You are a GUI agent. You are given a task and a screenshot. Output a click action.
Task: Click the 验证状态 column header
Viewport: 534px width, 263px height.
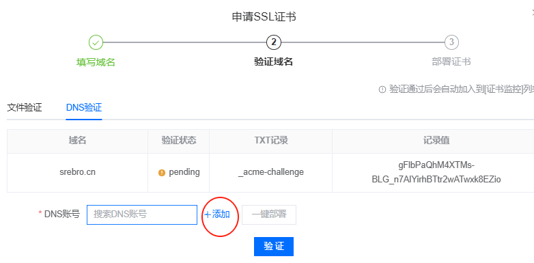coord(179,141)
